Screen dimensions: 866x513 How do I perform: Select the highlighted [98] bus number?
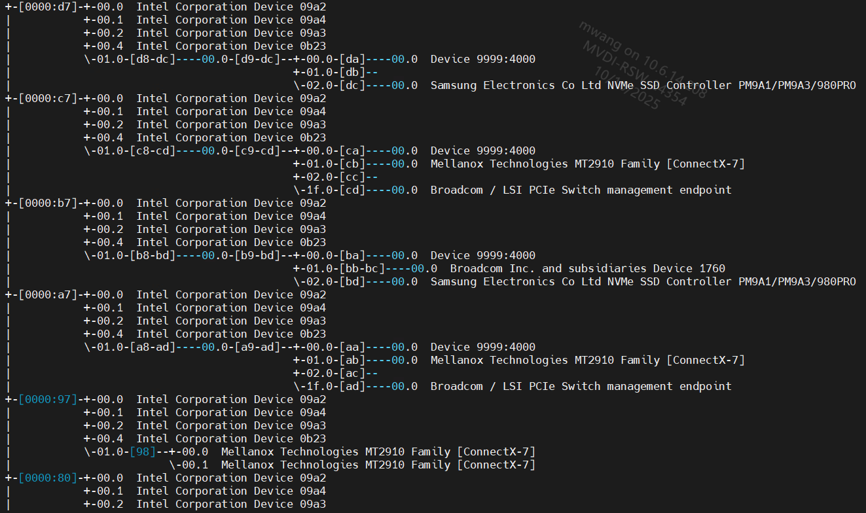[x=143, y=451]
